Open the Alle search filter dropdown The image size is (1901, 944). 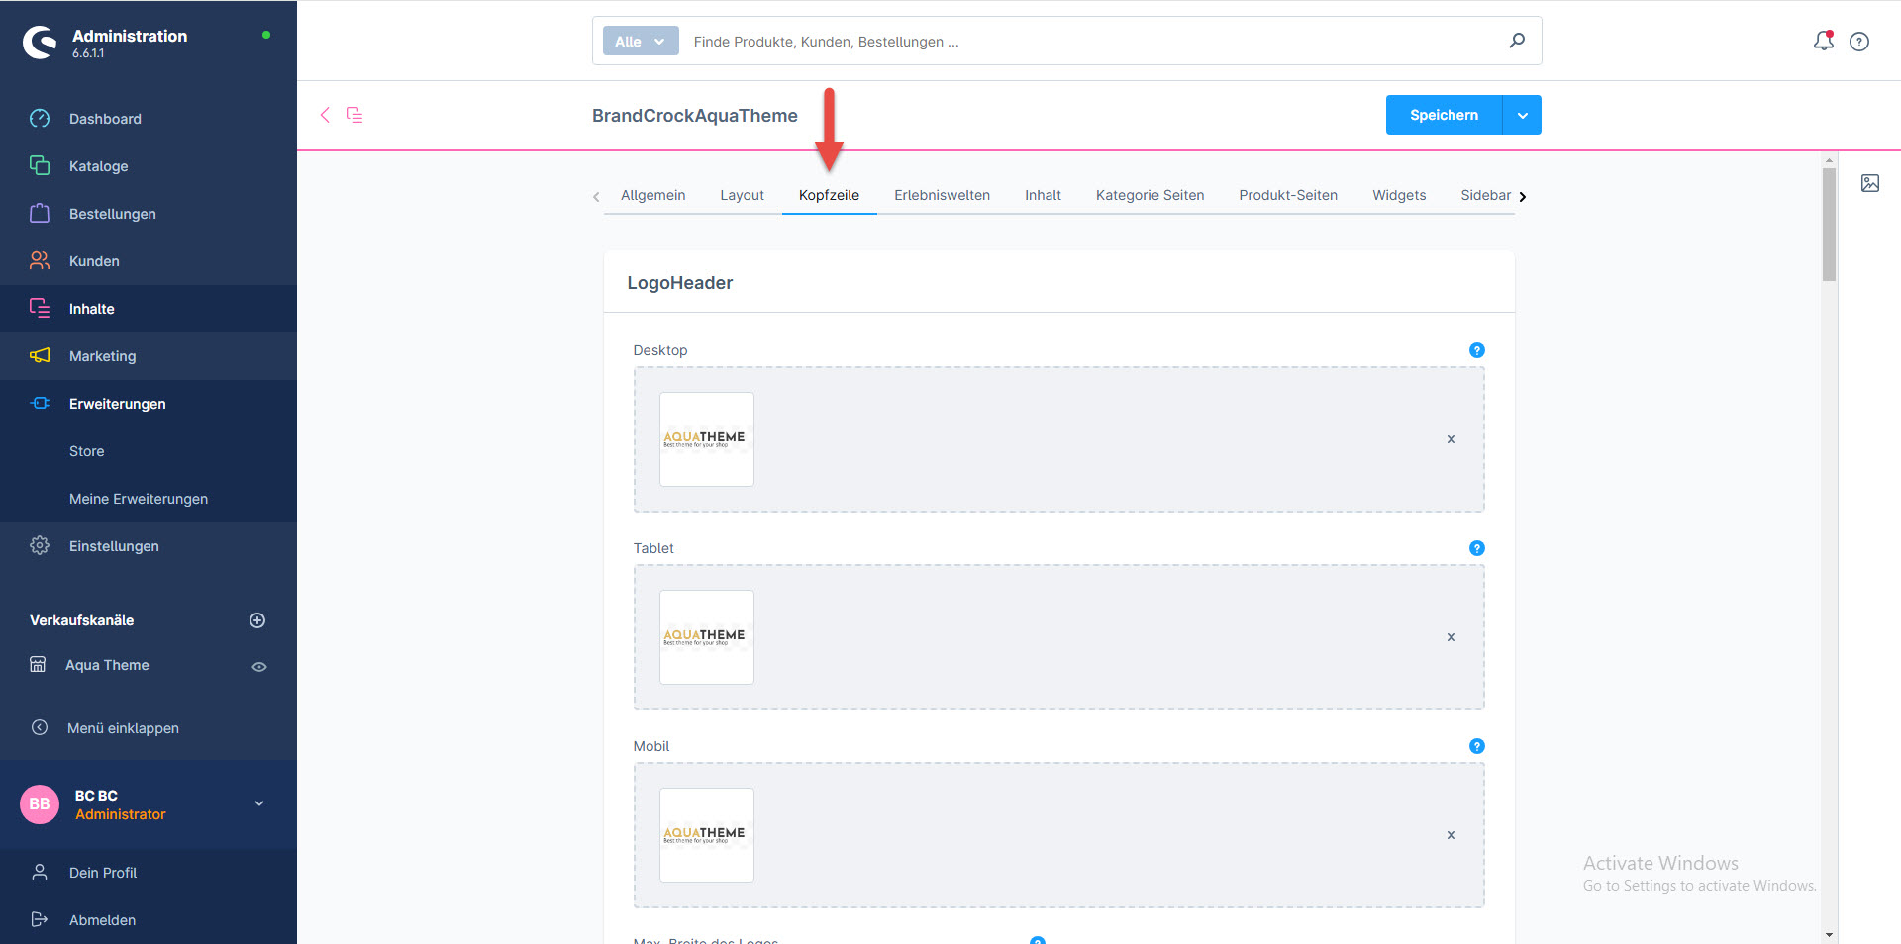640,42
